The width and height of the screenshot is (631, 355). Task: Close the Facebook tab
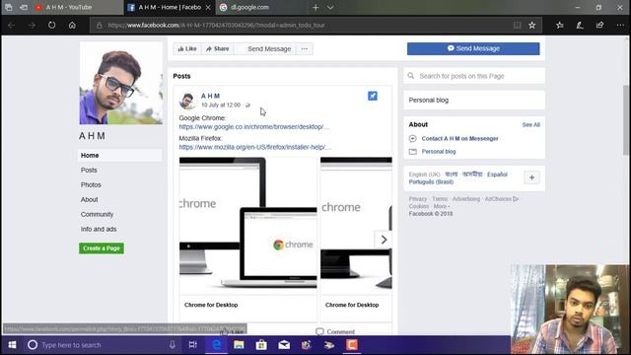[208, 7]
